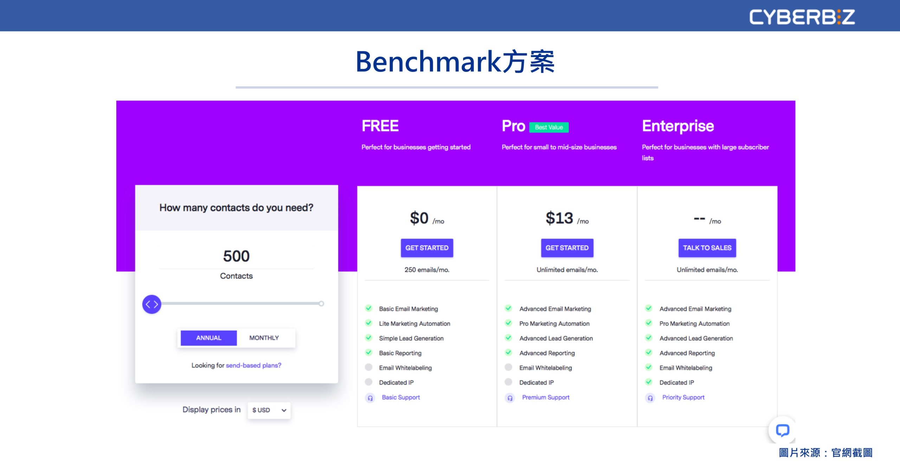Click the check beside Pro Advanced Lead Generation
Image resolution: width=900 pixels, height=471 pixels.
pyautogui.click(x=508, y=338)
